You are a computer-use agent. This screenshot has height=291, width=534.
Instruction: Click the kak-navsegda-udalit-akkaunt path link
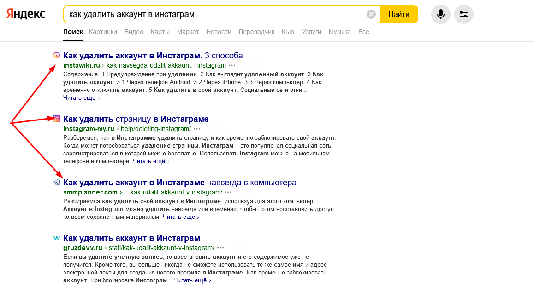point(166,65)
